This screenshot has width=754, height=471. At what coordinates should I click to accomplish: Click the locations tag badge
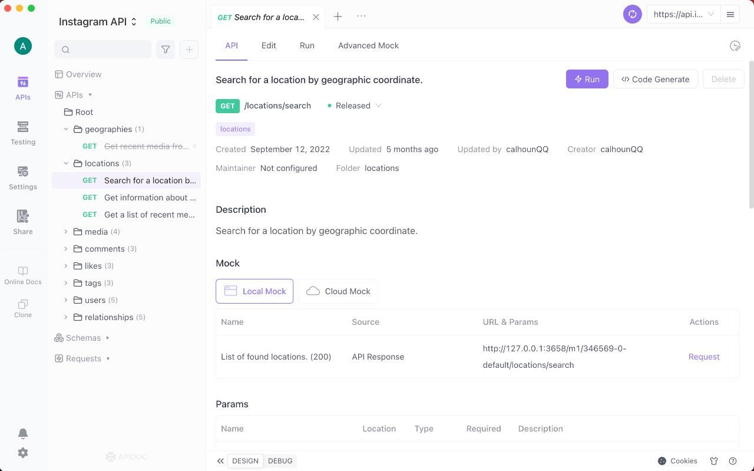point(235,129)
